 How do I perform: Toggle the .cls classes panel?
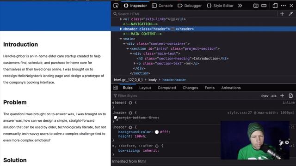tap(273, 96)
